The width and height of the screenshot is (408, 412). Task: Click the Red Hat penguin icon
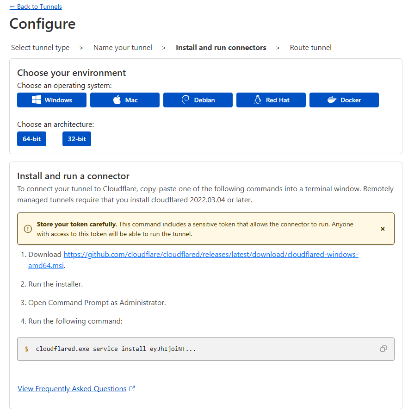click(x=258, y=100)
